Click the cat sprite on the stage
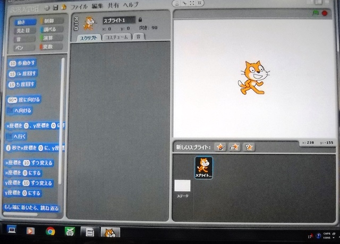This screenshot has height=244, width=340. coord(254,78)
